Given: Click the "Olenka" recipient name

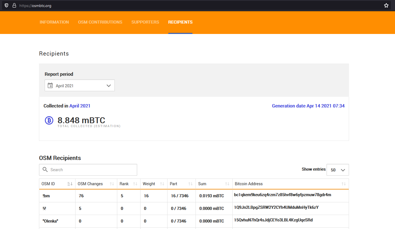Looking at the screenshot, I should click(x=50, y=221).
